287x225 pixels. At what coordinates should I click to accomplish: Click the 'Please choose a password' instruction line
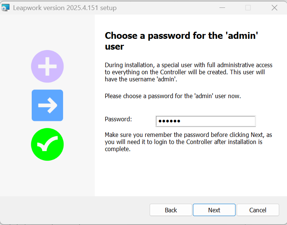(173, 96)
